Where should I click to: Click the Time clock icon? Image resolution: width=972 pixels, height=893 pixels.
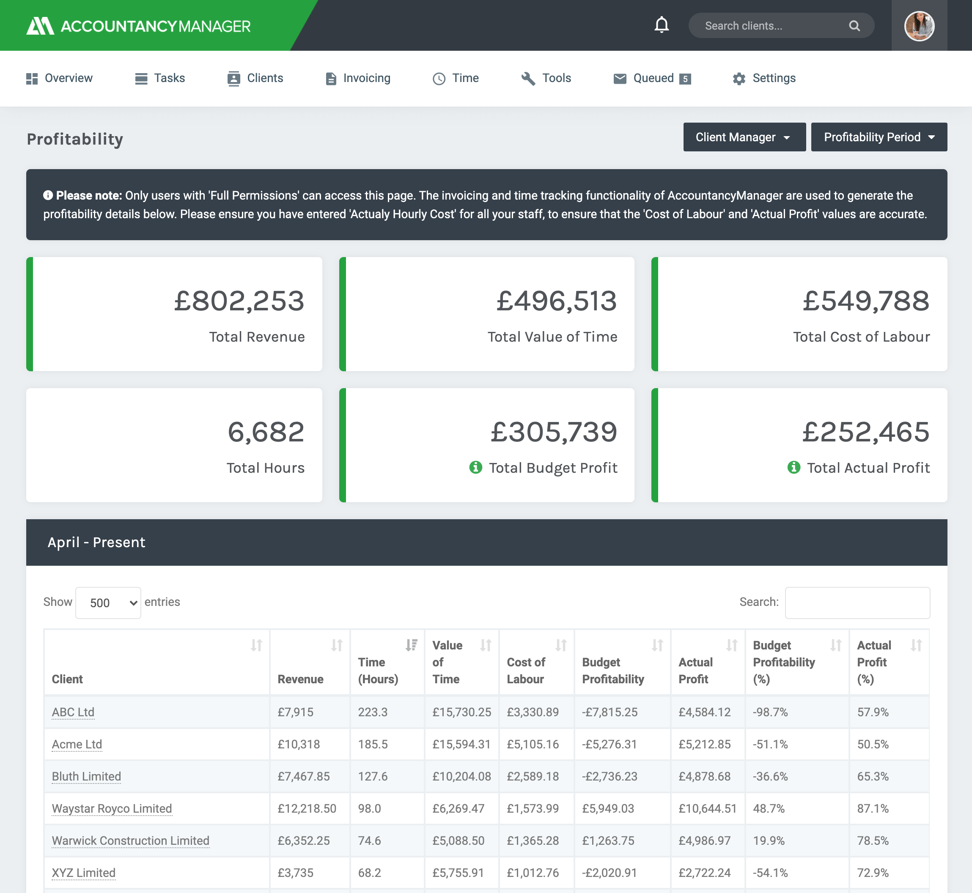439,79
